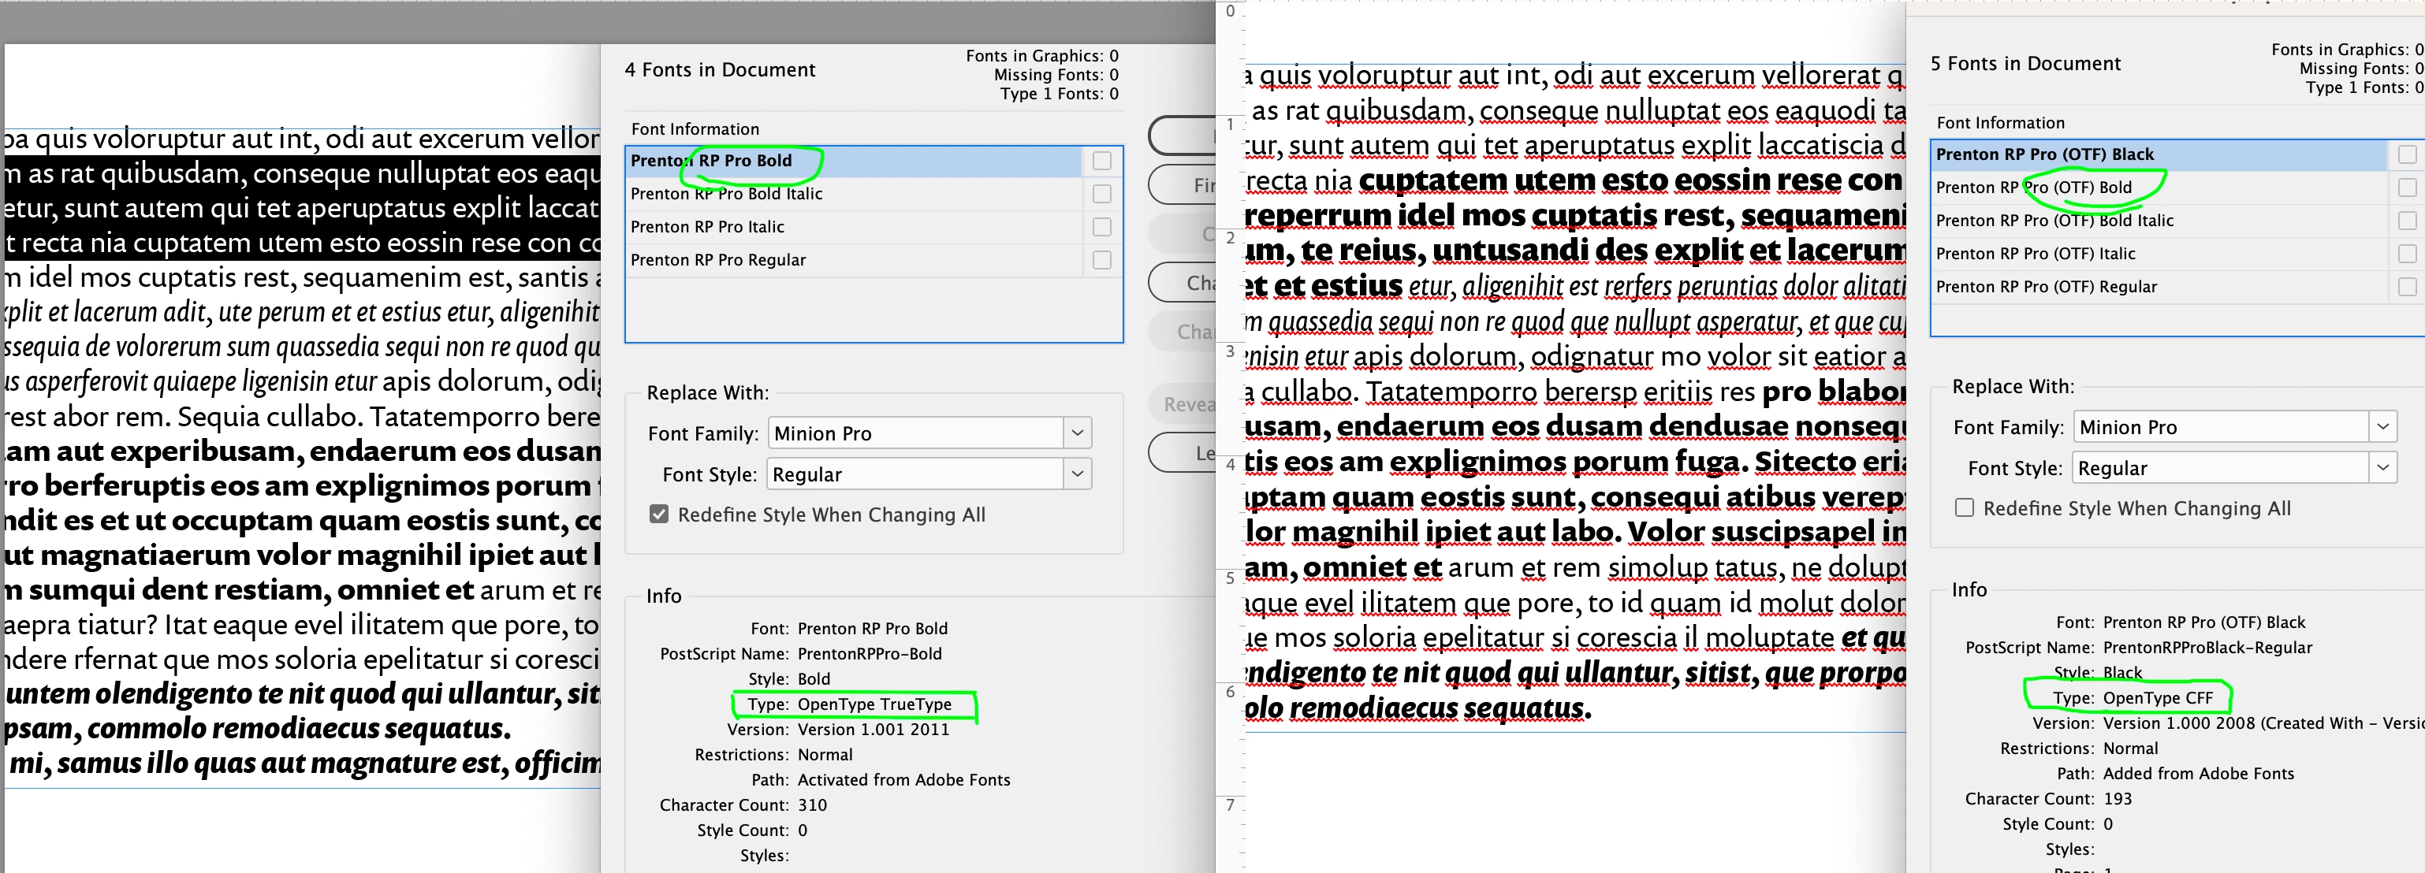Open Font Style dropdown in 4 Fonts dialog
Screen dimensions: 2425x873
(x=1077, y=474)
